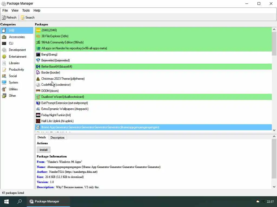Image resolution: width=277 pixels, height=207 pixels.
Task: Click the Border package icon
Action: (x=38, y=73)
